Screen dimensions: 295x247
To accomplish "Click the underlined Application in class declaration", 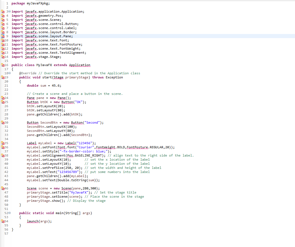I will tap(80, 65).
